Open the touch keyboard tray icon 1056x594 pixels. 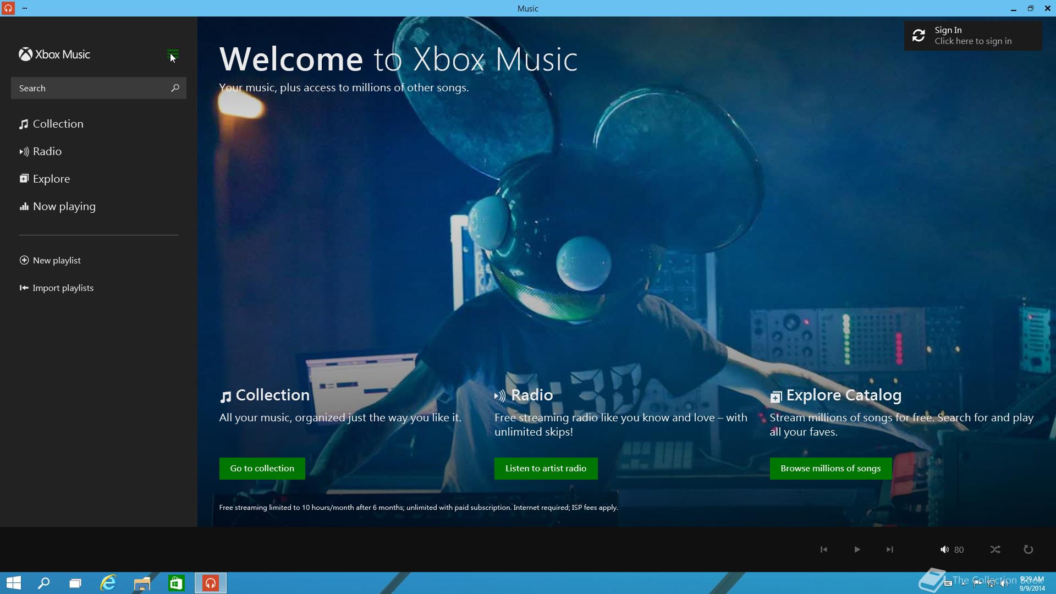(x=948, y=584)
